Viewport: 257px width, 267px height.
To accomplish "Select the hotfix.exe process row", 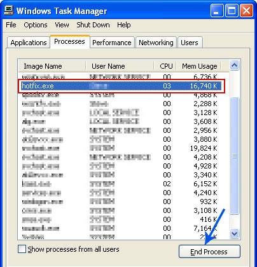I will [x=121, y=86].
